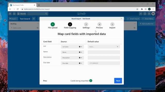165x92 pixels.
Task: Open the Due date source dropdown
Action: (81, 63)
